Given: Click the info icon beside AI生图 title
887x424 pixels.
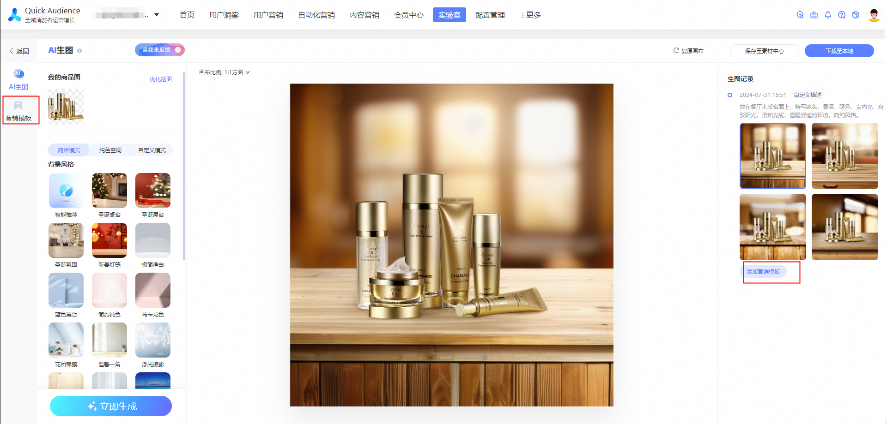Looking at the screenshot, I should [79, 51].
